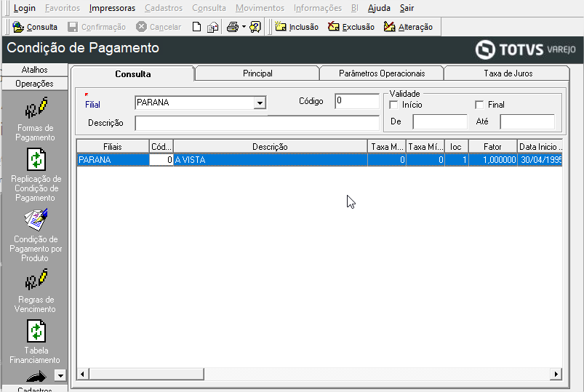Click the Cód... column header
The width and height of the screenshot is (584, 392).
click(161, 147)
